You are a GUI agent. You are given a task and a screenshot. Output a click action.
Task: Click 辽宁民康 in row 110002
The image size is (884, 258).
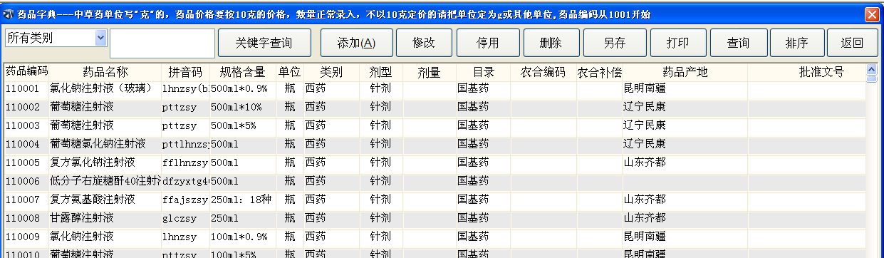tap(645, 107)
